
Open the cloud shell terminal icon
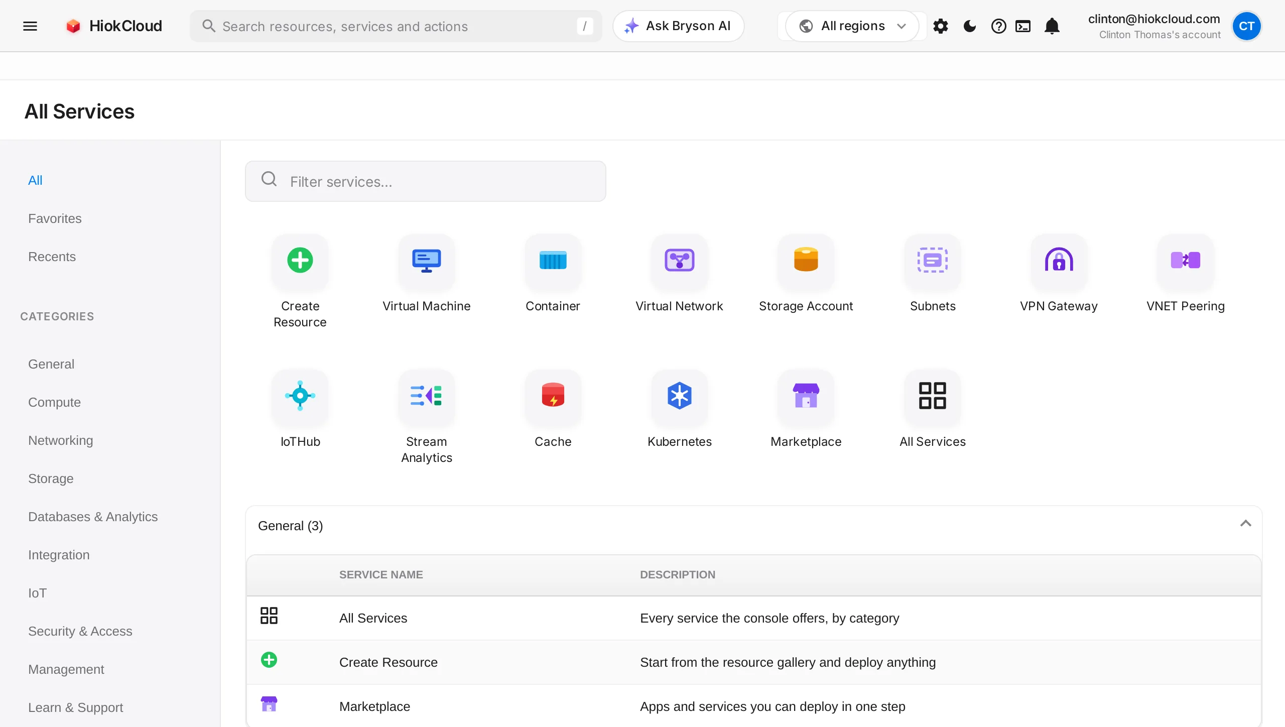pyautogui.click(x=1022, y=26)
